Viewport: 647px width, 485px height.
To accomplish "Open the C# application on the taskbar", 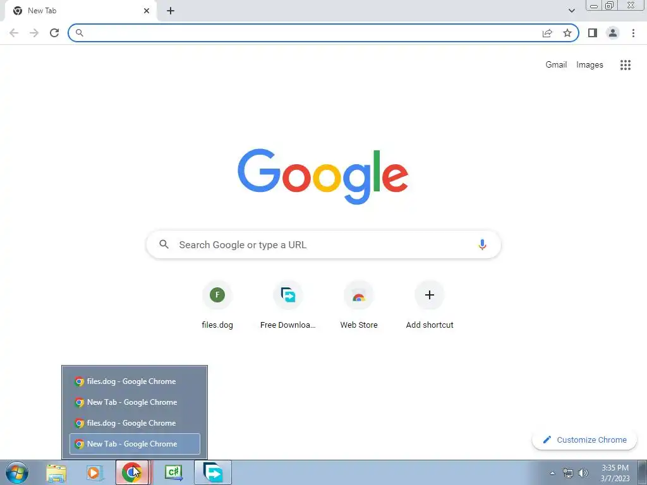I will [174, 472].
